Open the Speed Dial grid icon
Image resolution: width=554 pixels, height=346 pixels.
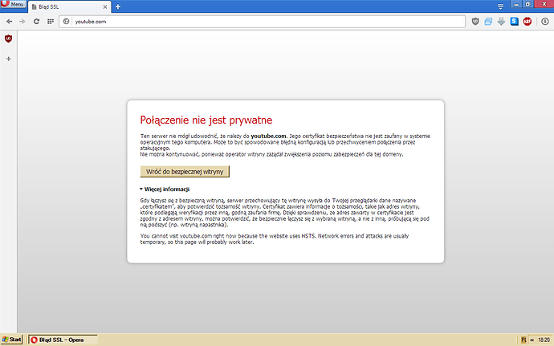[51, 22]
